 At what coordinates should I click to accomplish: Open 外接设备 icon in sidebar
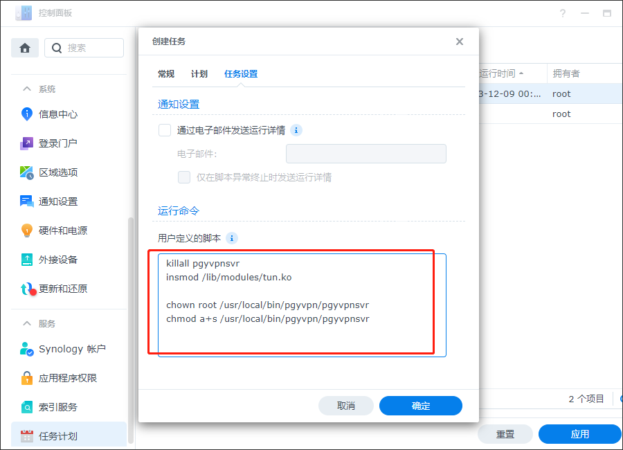click(x=26, y=260)
